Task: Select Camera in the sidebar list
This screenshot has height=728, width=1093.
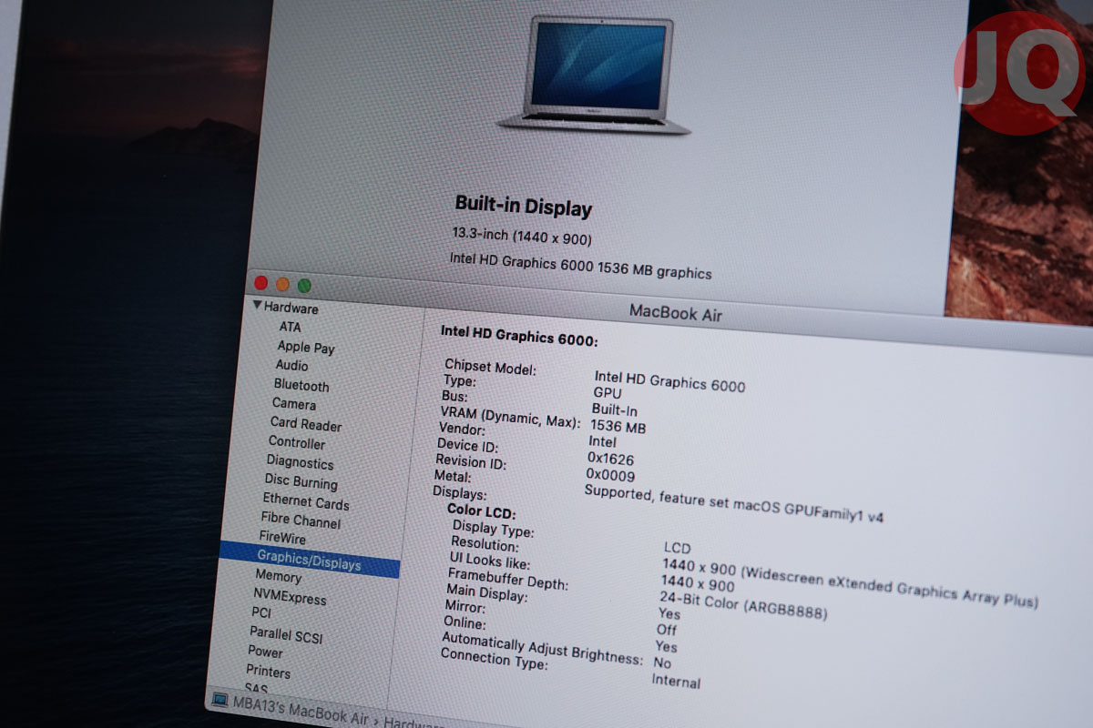Action: click(294, 404)
